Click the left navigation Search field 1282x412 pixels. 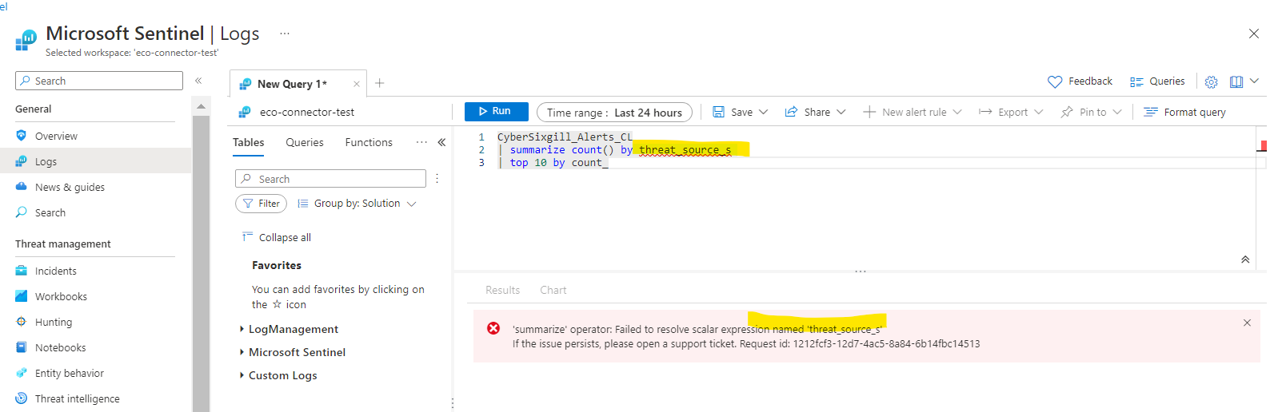click(x=99, y=81)
